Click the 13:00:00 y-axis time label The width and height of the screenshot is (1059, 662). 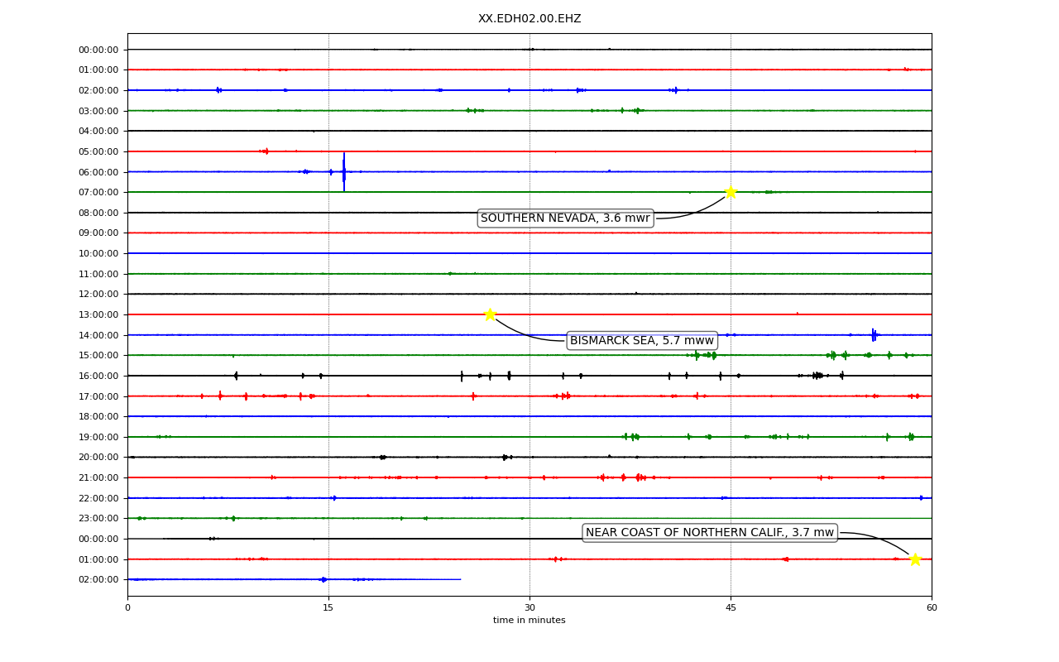pos(98,314)
